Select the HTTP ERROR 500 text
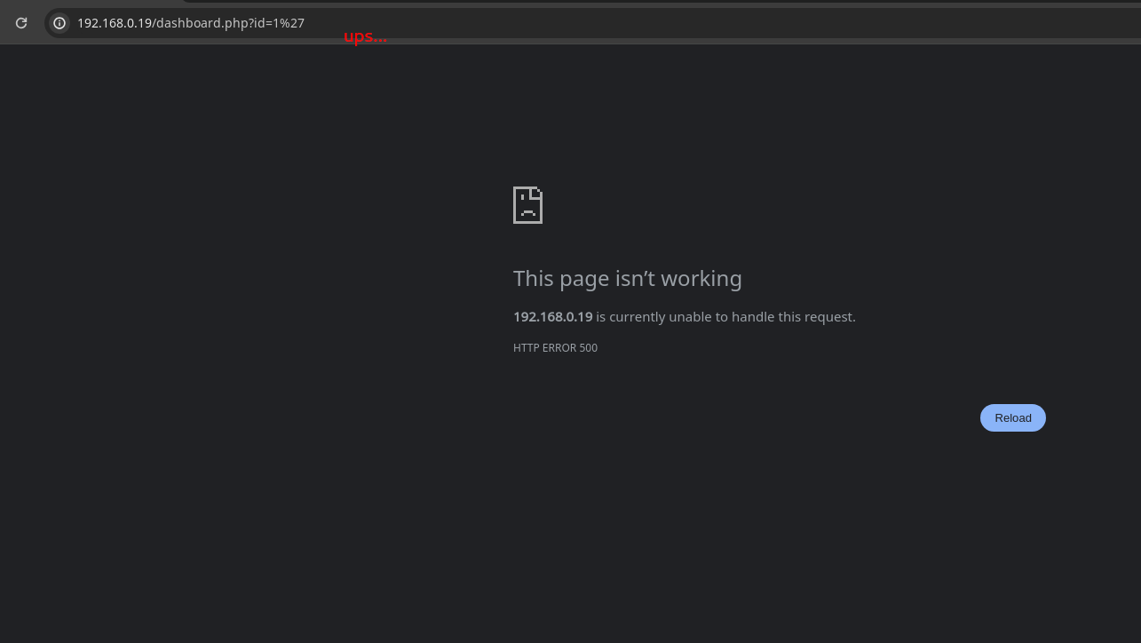 pos(555,348)
